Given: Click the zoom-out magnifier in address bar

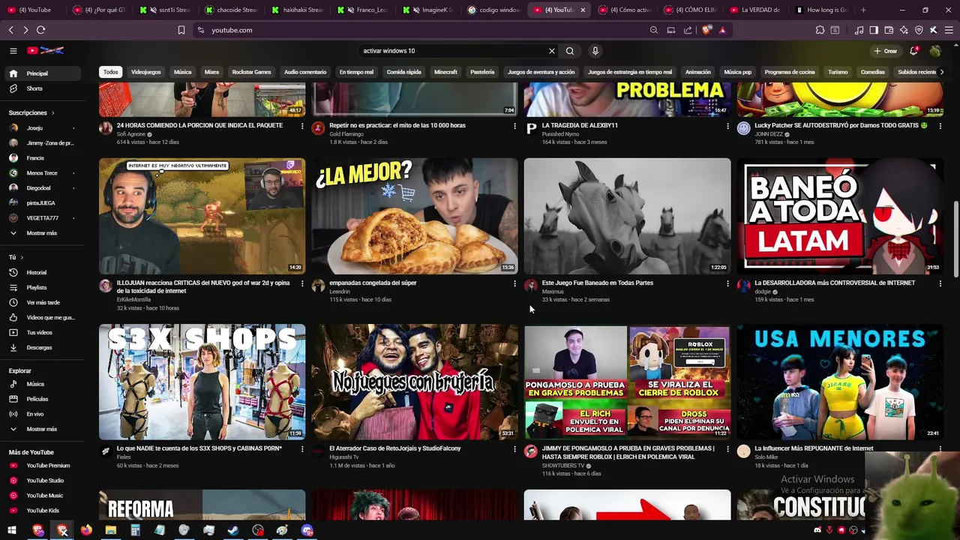Looking at the screenshot, I should point(653,30).
